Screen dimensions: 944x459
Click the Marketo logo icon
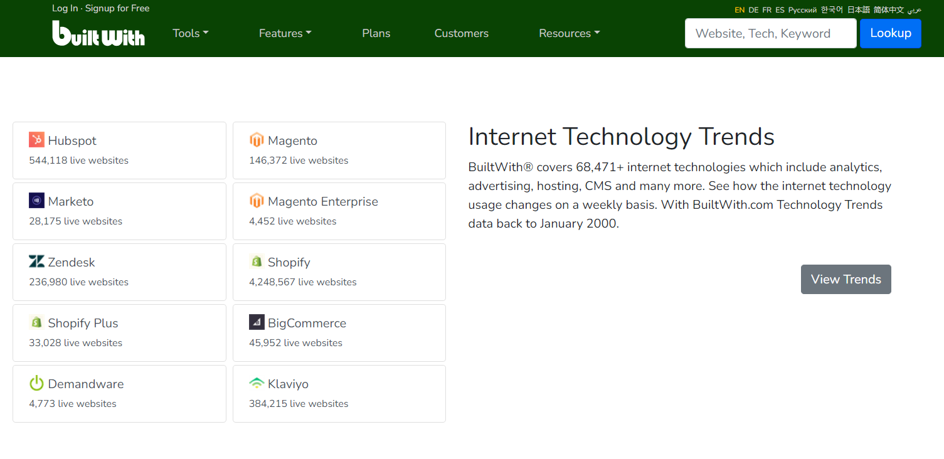[36, 201]
